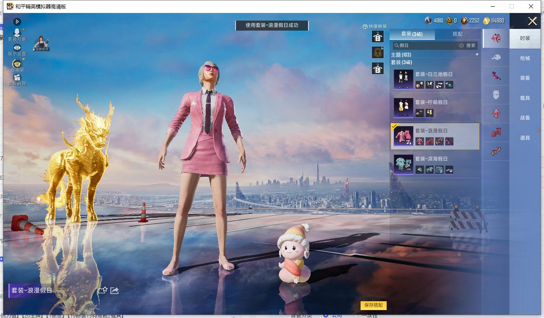Click the red skirt item of 浪漫假日
Viewport: 544px width, 318px height.
tap(429, 142)
